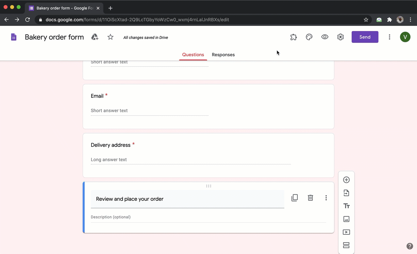Viewport: 417px width, 254px height.
Task: Insert an image into the form
Action: tap(346, 219)
